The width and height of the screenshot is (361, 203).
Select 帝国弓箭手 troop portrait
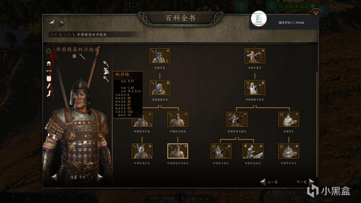[255, 56]
